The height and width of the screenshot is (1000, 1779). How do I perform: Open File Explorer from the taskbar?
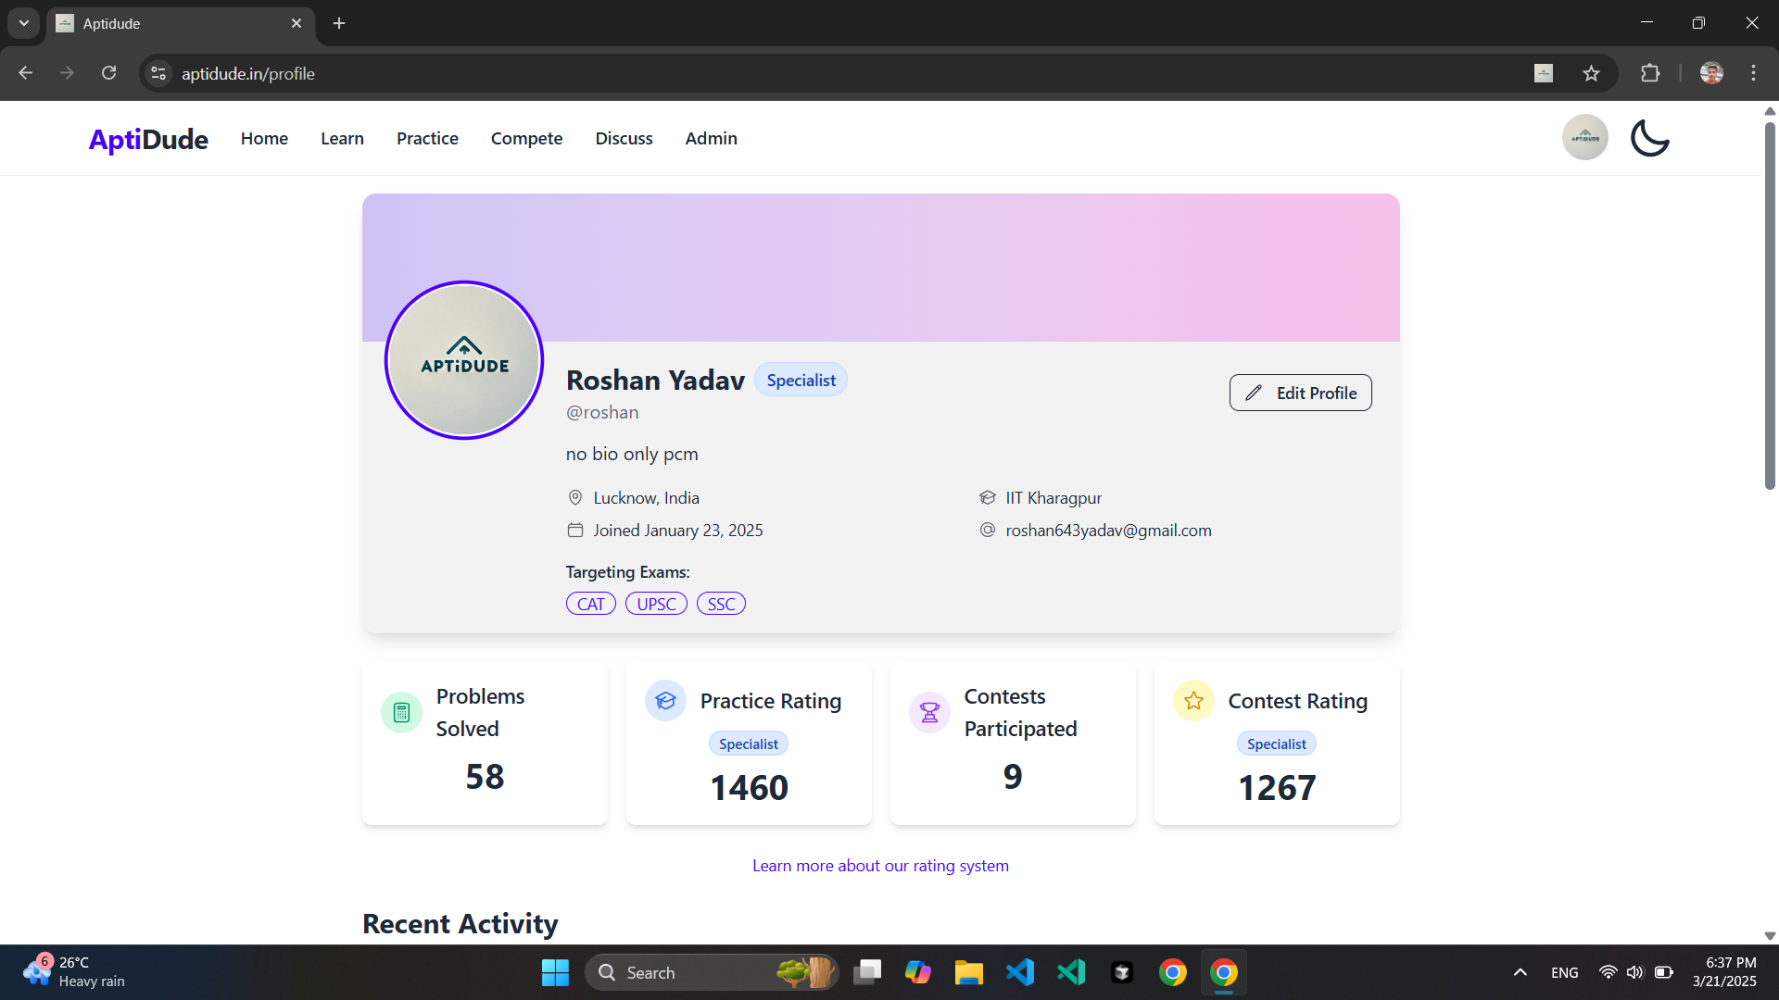tap(968, 972)
